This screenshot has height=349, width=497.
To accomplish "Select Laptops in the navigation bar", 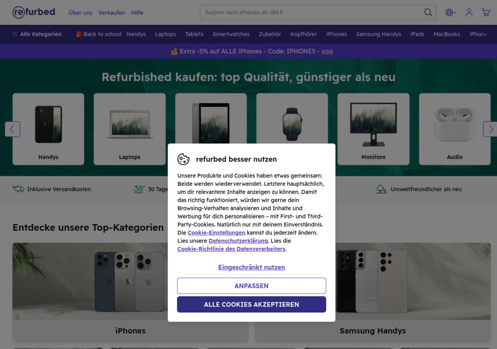I will [165, 34].
